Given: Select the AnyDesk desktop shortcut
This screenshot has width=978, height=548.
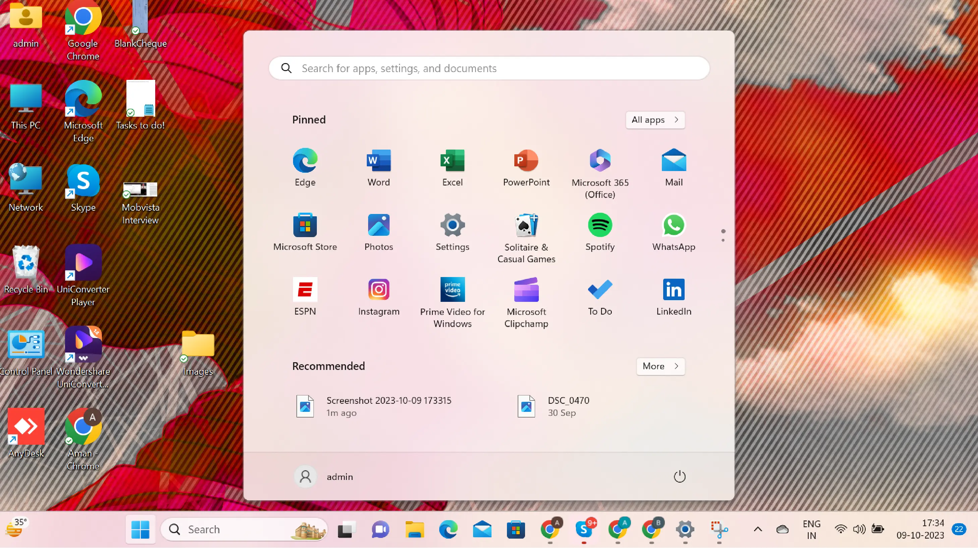Looking at the screenshot, I should [x=26, y=433].
